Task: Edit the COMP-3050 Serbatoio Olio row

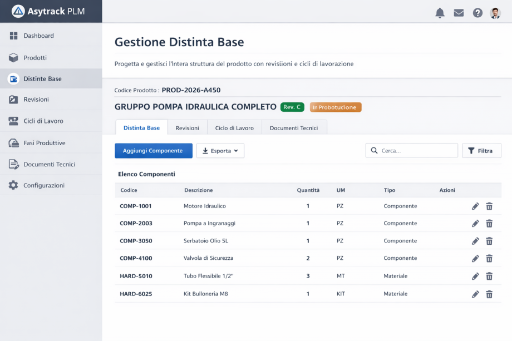Action: [x=475, y=241]
